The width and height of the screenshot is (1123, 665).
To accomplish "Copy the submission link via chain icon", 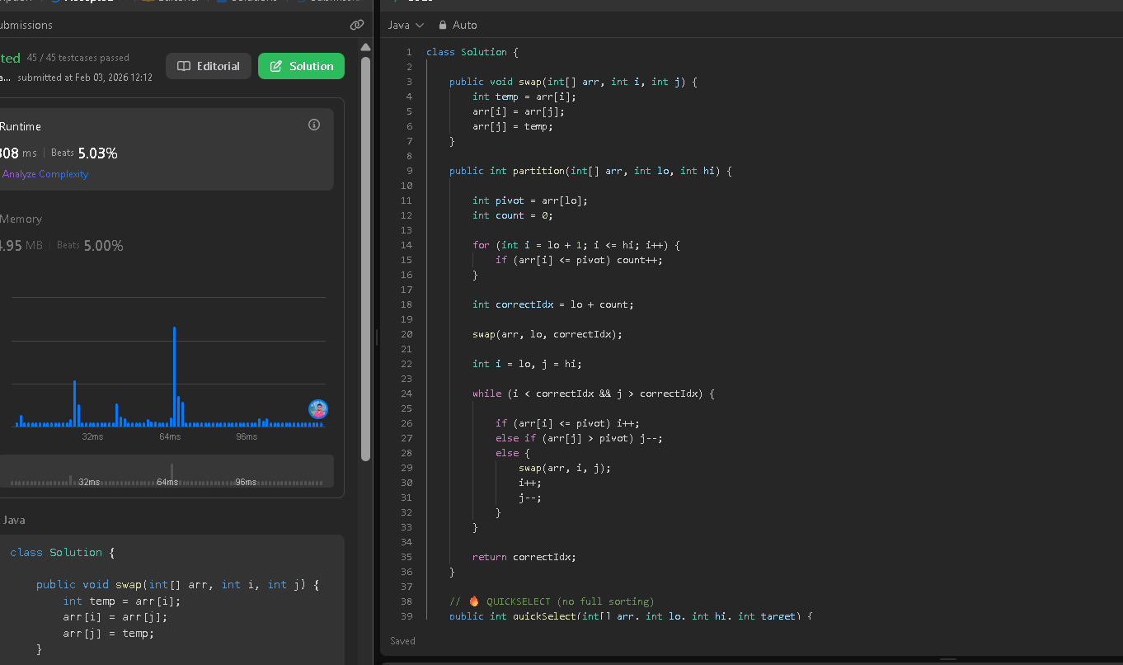I will 357,26.
